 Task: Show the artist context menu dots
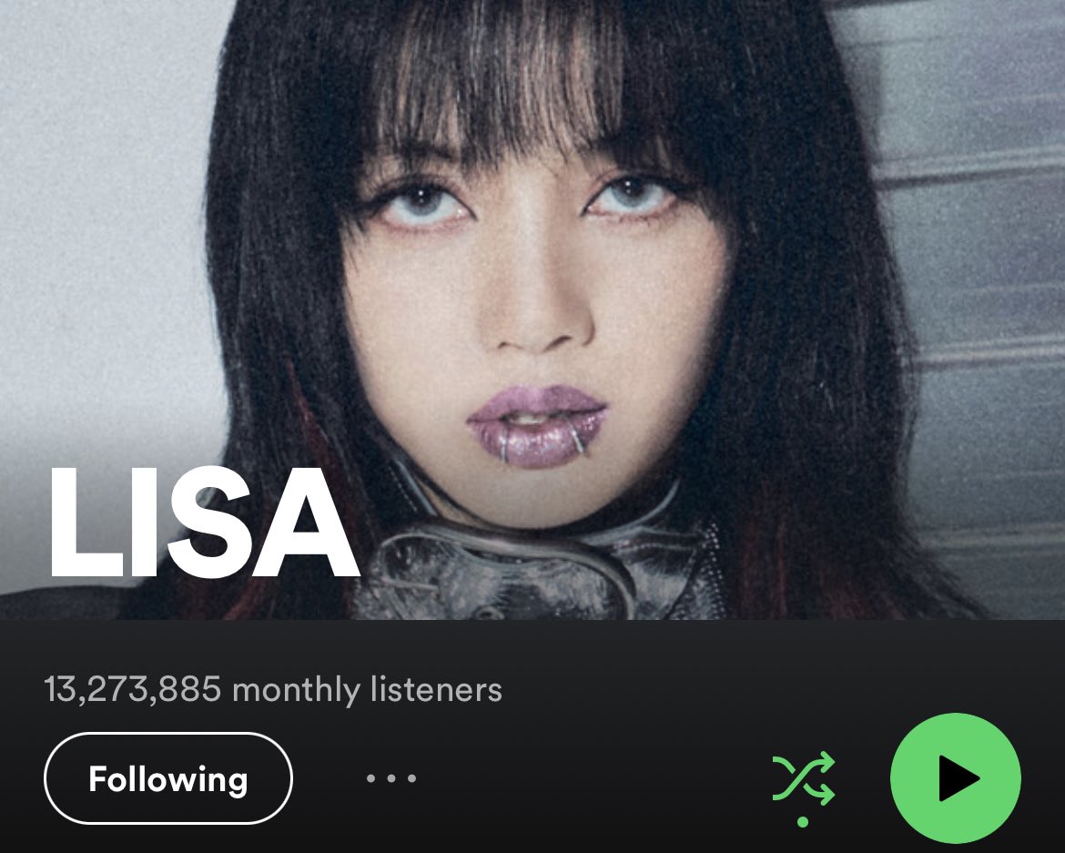coord(391,778)
